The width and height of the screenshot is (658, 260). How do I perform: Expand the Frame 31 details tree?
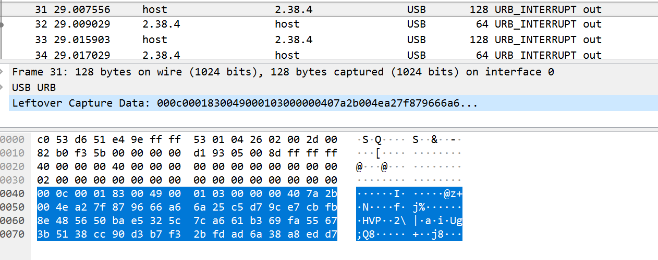tap(2, 72)
